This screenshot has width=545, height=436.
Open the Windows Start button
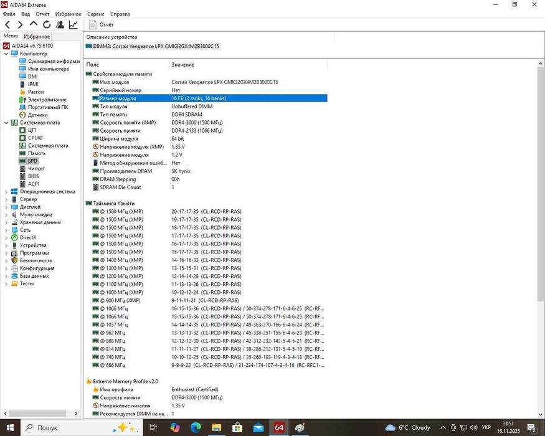[x=10, y=428]
